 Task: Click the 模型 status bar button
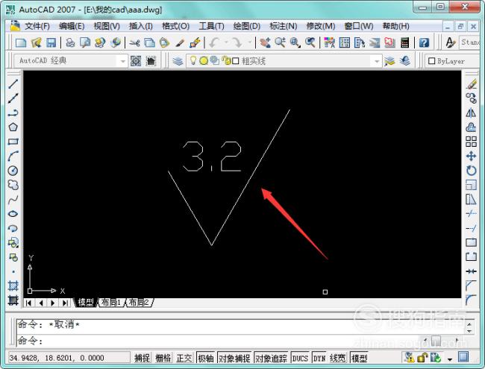point(359,358)
